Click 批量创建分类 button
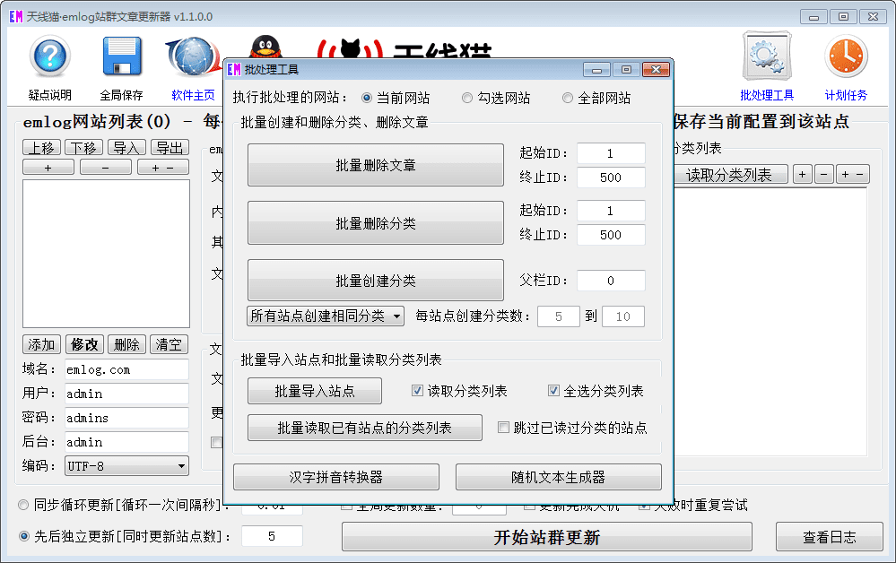896x563 pixels. tap(376, 281)
